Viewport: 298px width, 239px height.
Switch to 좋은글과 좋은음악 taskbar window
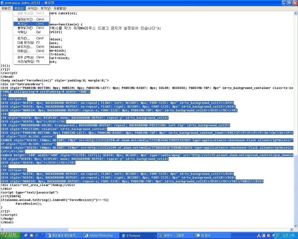(x=64, y=235)
